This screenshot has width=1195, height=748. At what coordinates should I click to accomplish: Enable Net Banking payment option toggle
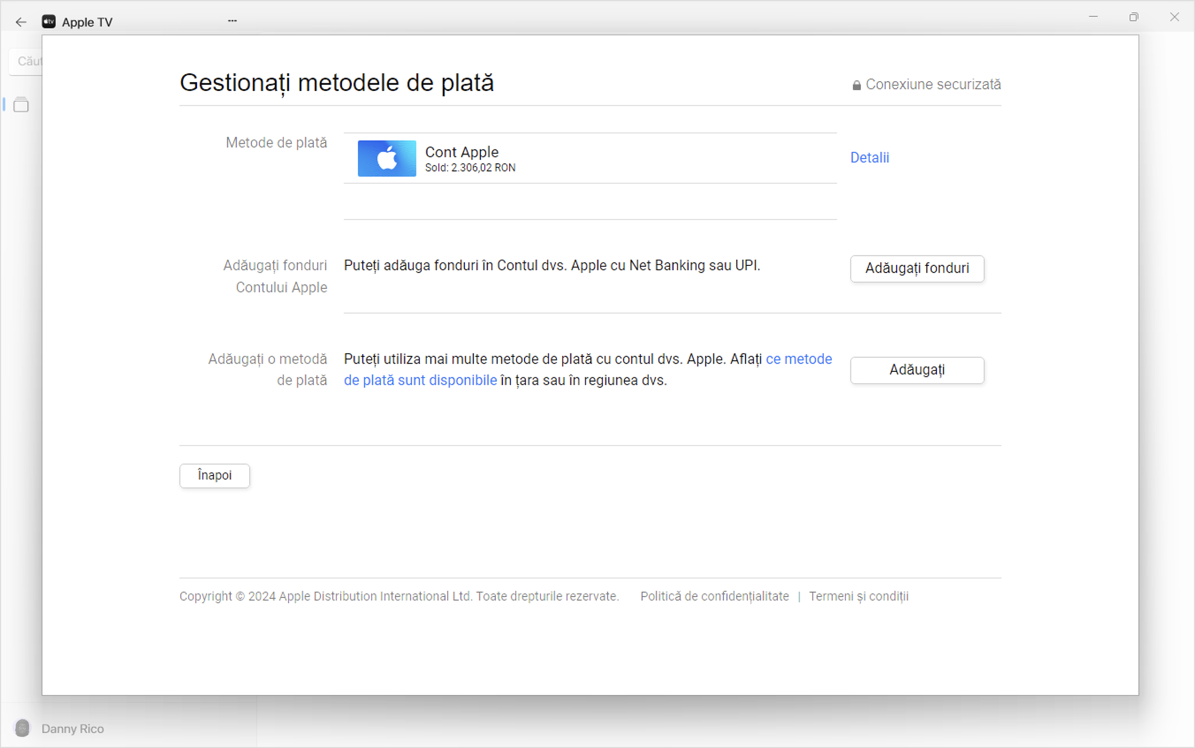[917, 268]
